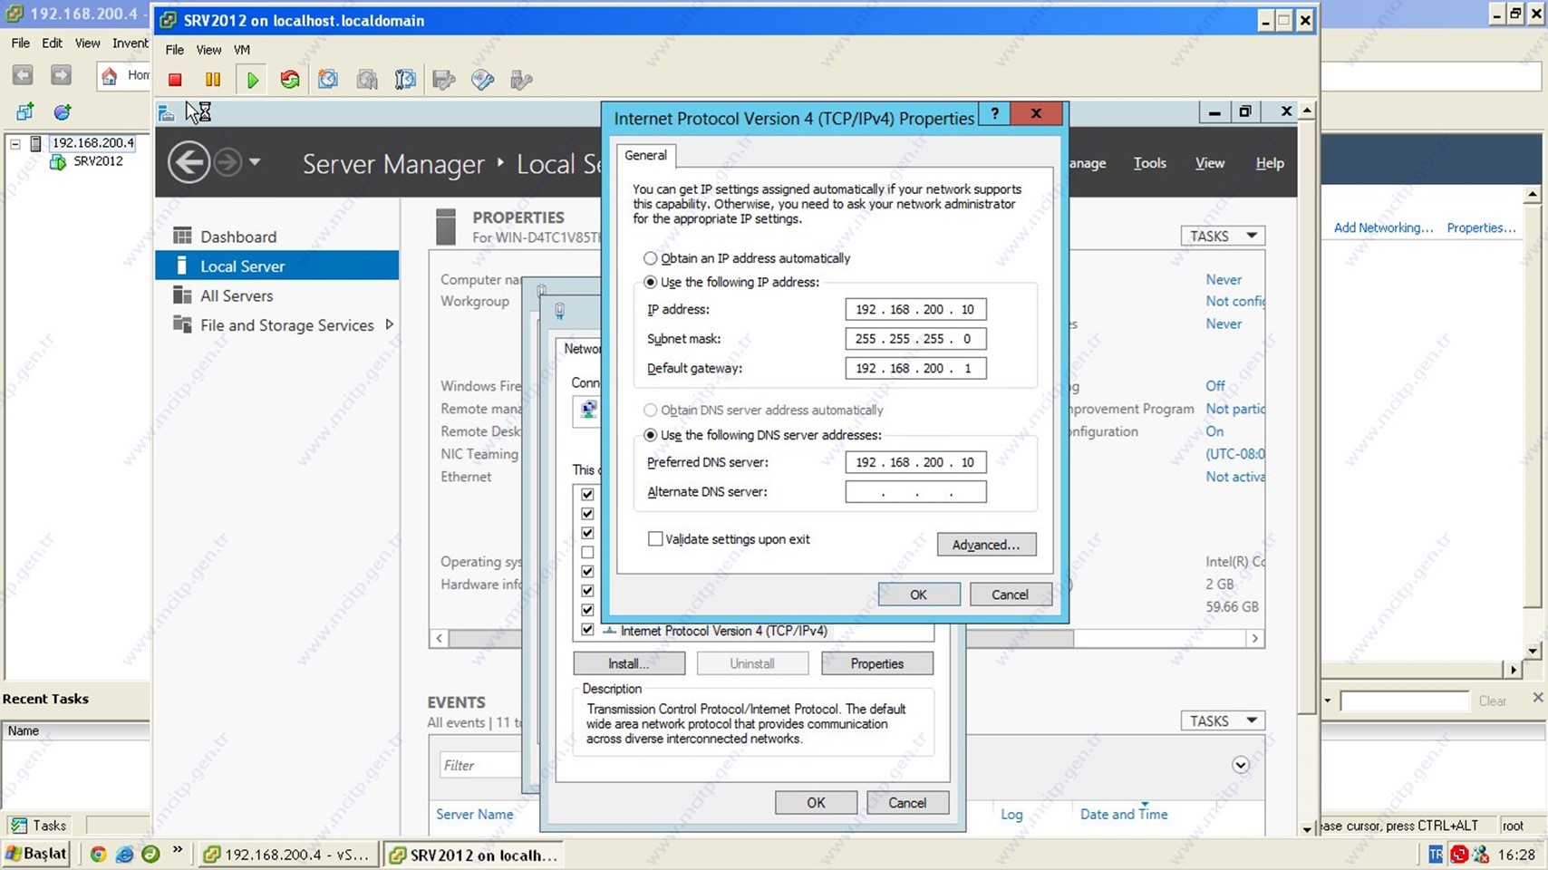The height and width of the screenshot is (870, 1548).
Task: Revert to current snapshot icon
Action: pos(367,80)
